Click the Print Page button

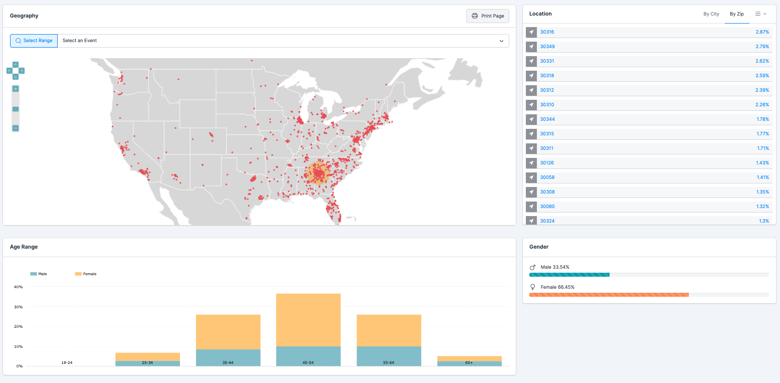(487, 16)
